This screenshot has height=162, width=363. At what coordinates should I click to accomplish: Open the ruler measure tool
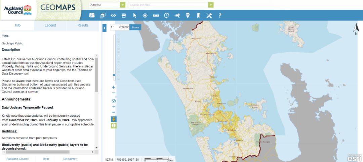pyautogui.click(x=156, y=15)
